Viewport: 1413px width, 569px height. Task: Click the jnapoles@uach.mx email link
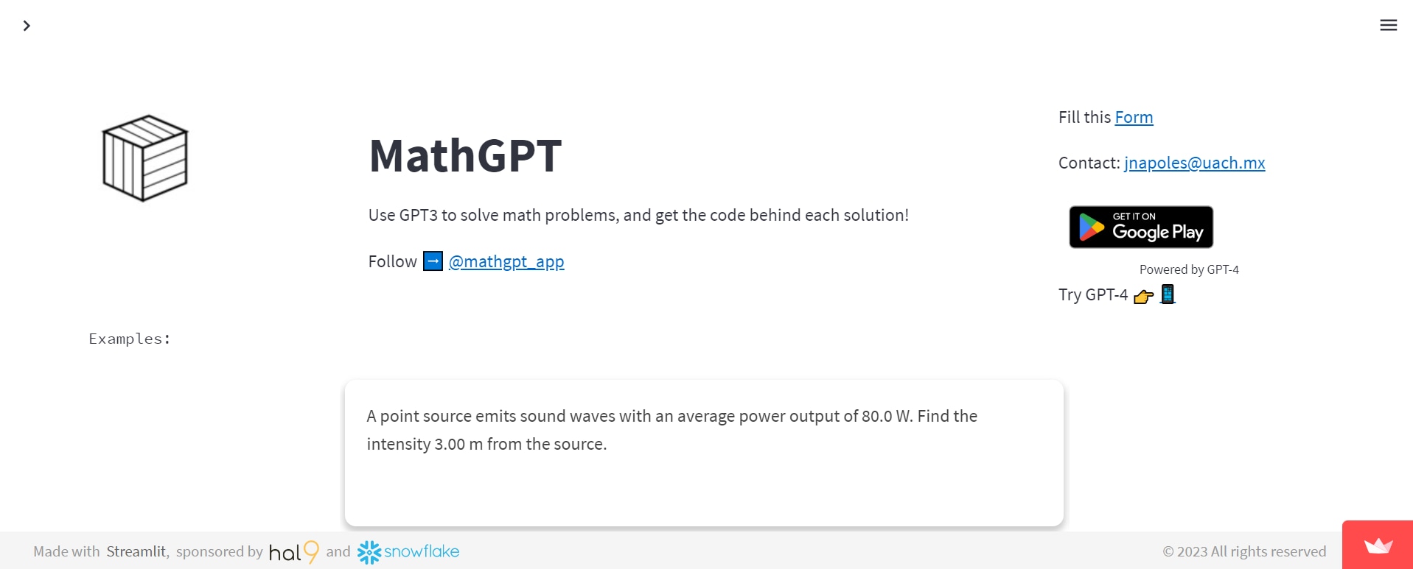[1194, 163]
